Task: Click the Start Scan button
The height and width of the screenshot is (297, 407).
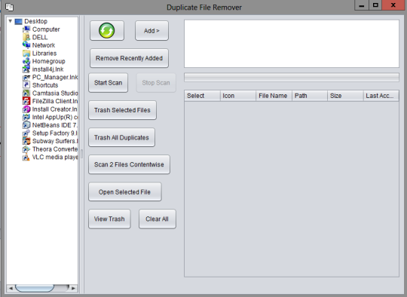Action: click(108, 83)
